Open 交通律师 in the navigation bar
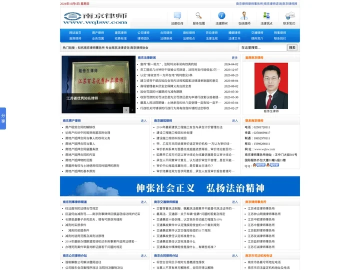 click(x=257, y=33)
